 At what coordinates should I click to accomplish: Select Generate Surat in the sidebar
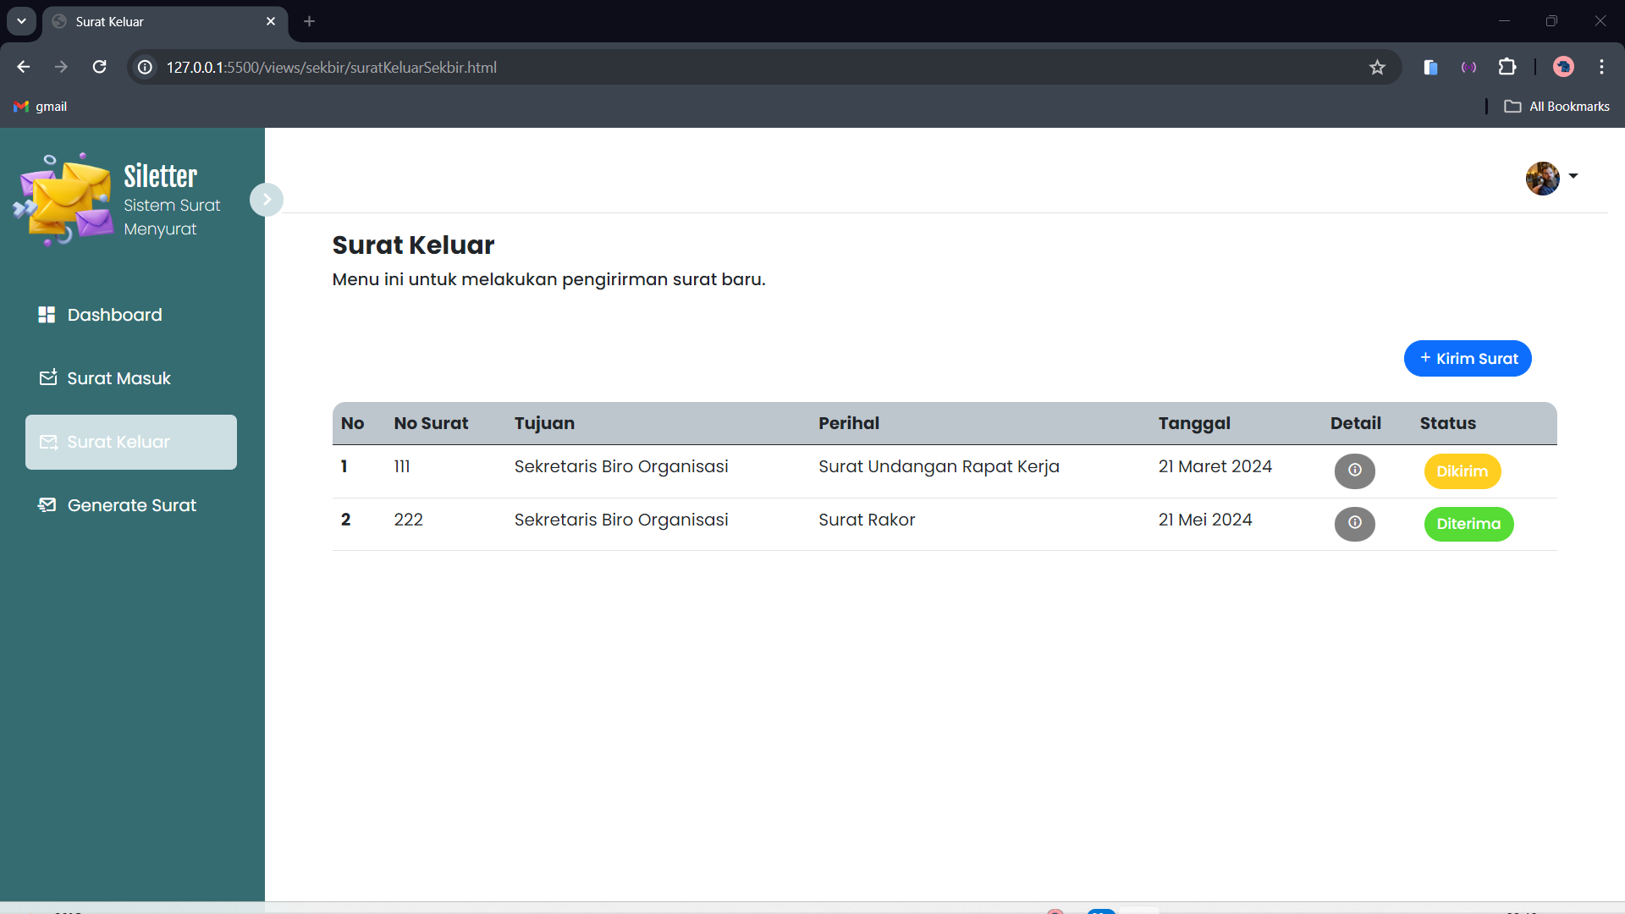click(131, 505)
